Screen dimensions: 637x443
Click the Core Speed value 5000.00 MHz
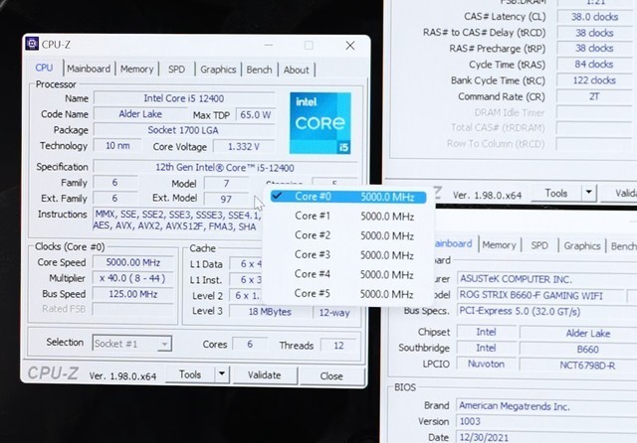[x=132, y=262]
